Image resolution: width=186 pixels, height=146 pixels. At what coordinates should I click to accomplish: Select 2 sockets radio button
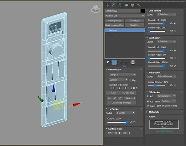coord(117,88)
